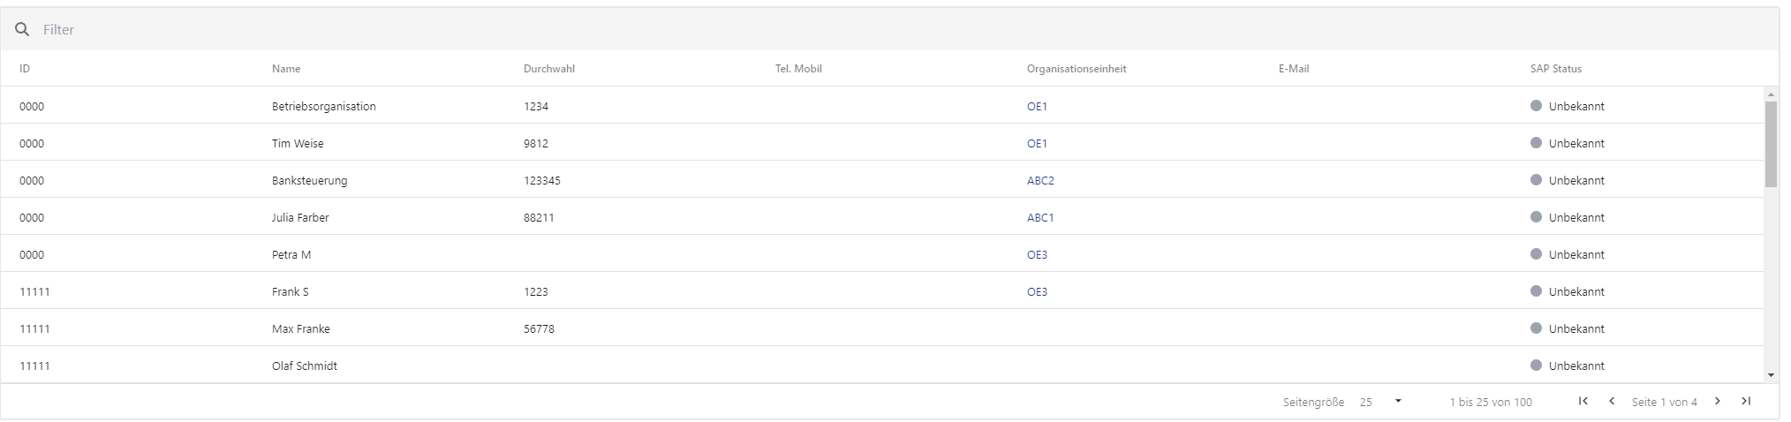
Task: Go to the previous page
Action: point(1612,402)
